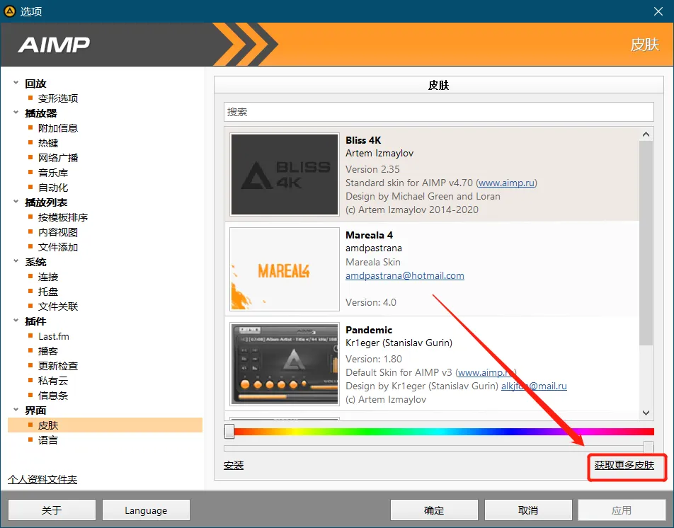Select the highlighted 皮肤 tree item
This screenshot has width=674, height=528.
coord(105,425)
